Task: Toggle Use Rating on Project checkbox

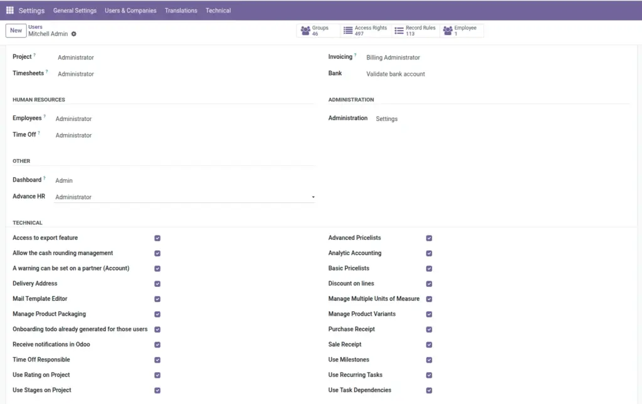Action: coord(157,375)
